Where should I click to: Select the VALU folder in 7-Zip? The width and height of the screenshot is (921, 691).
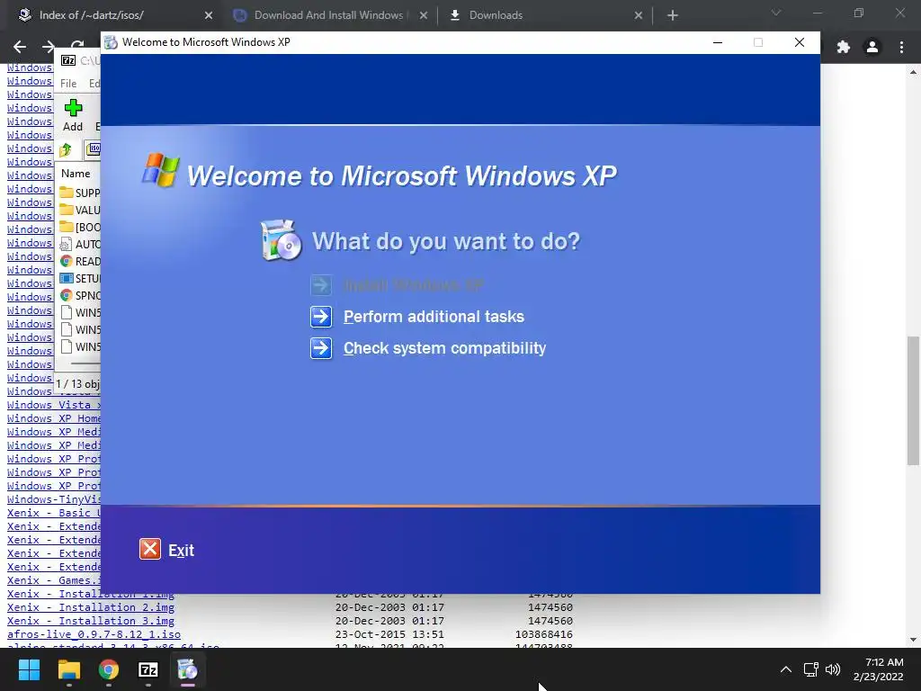click(x=80, y=210)
